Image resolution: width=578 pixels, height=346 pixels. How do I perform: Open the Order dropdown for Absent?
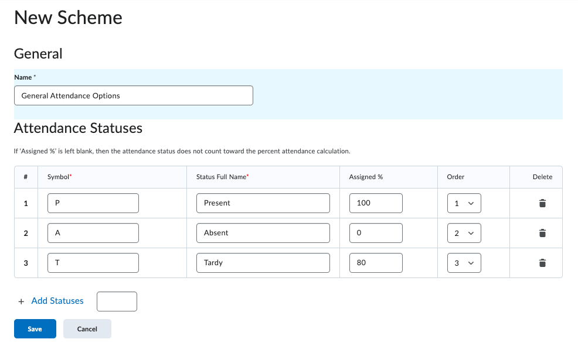tap(464, 233)
